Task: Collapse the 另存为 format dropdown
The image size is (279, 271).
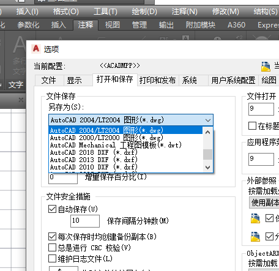Action: coord(208,120)
